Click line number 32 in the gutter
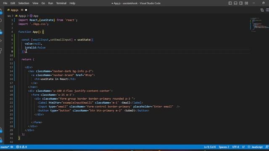 click(11, 142)
